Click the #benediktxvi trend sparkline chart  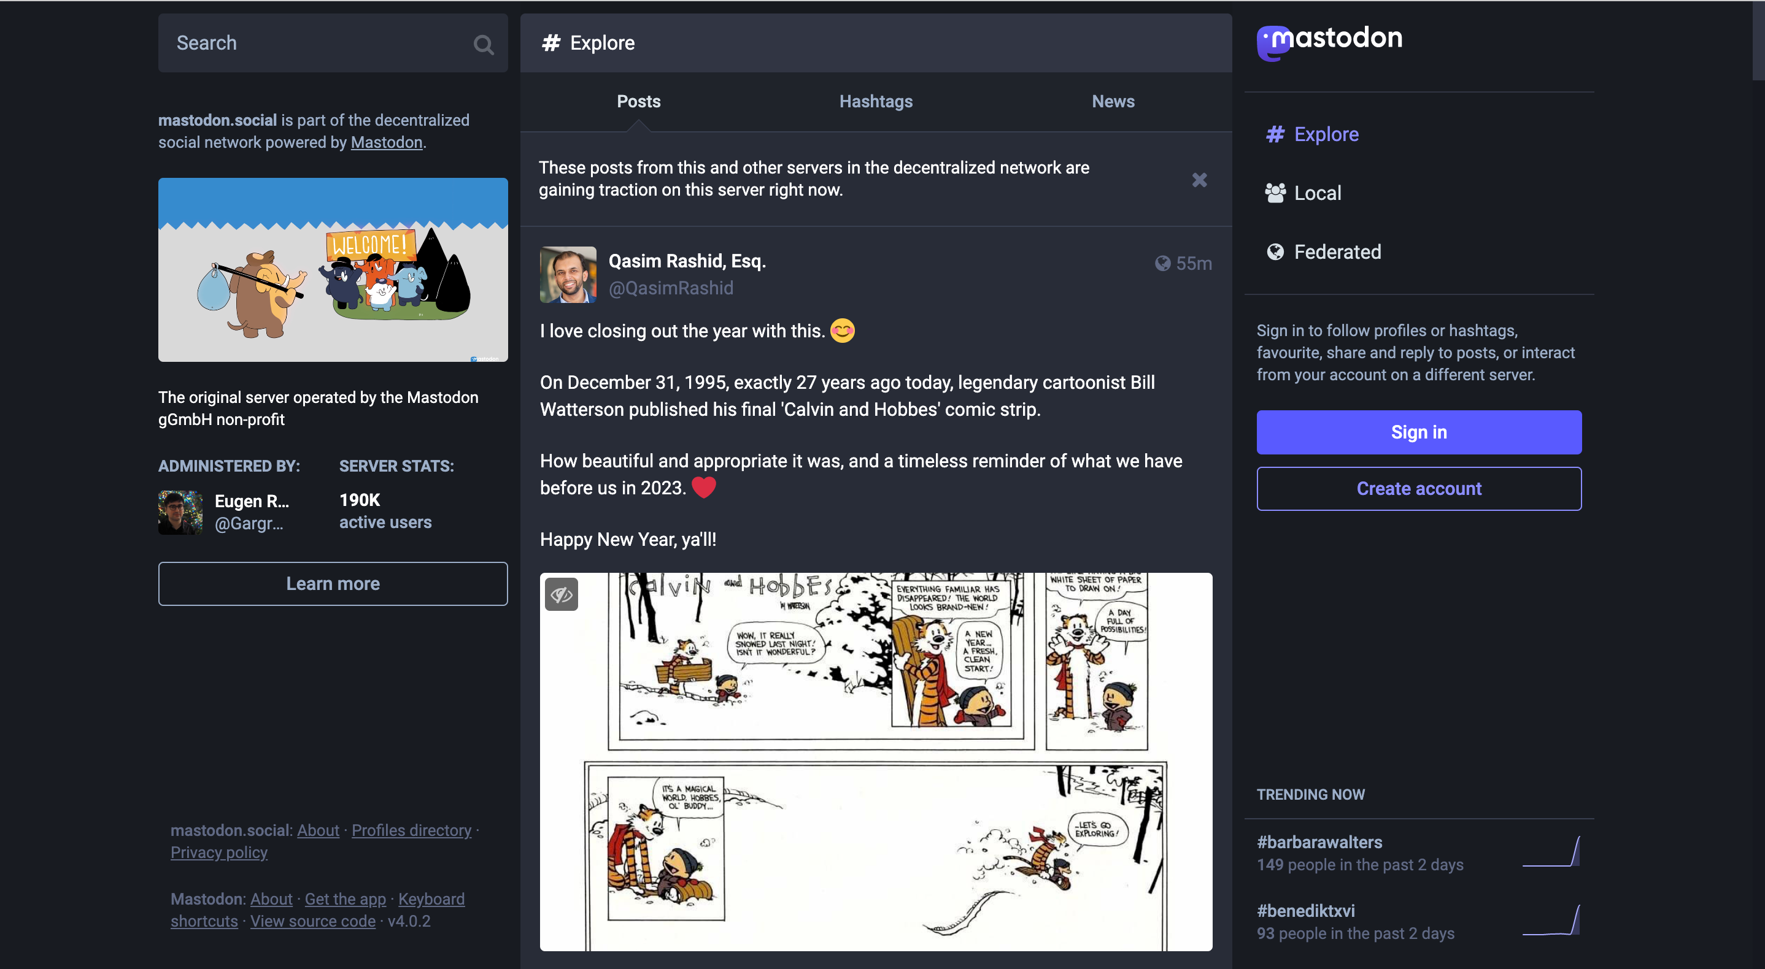coord(1551,920)
